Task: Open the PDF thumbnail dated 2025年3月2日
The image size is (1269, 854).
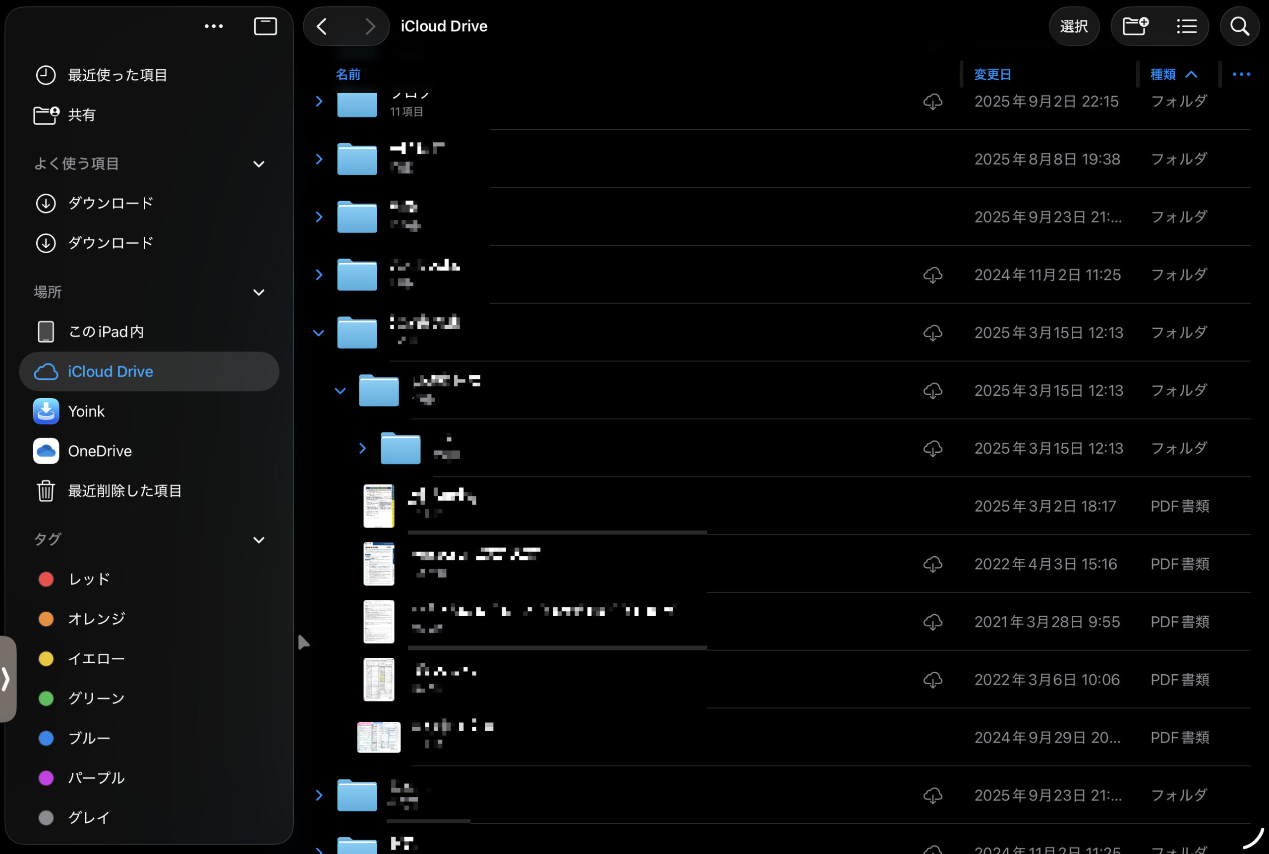Action: click(379, 506)
